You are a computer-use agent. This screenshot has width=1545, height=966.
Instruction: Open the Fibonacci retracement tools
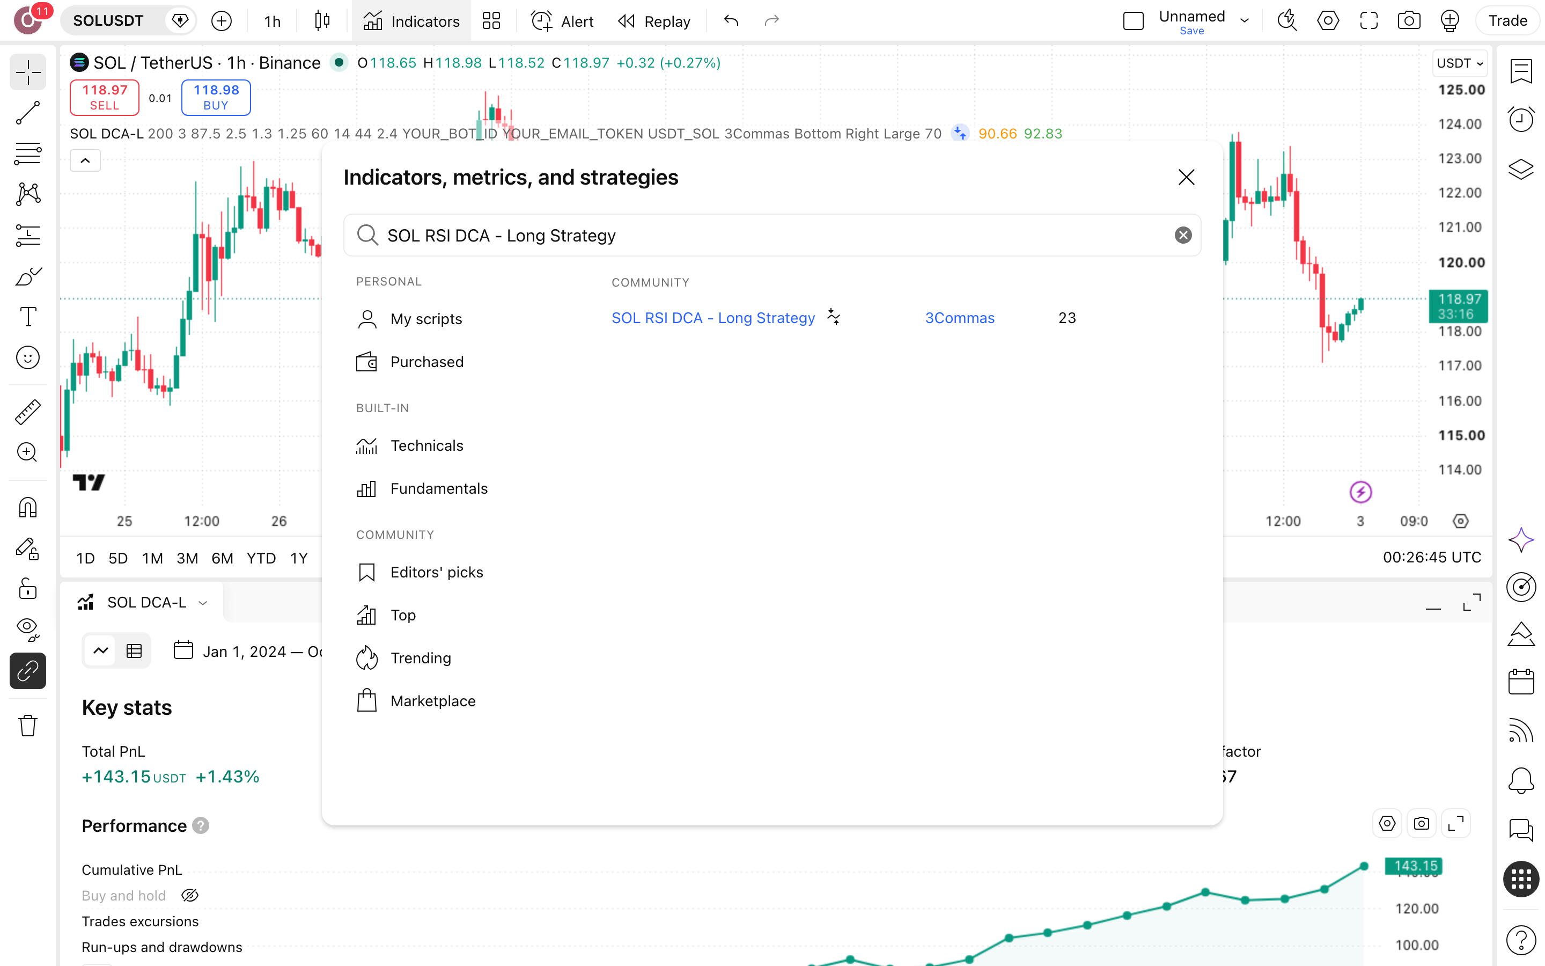[27, 153]
